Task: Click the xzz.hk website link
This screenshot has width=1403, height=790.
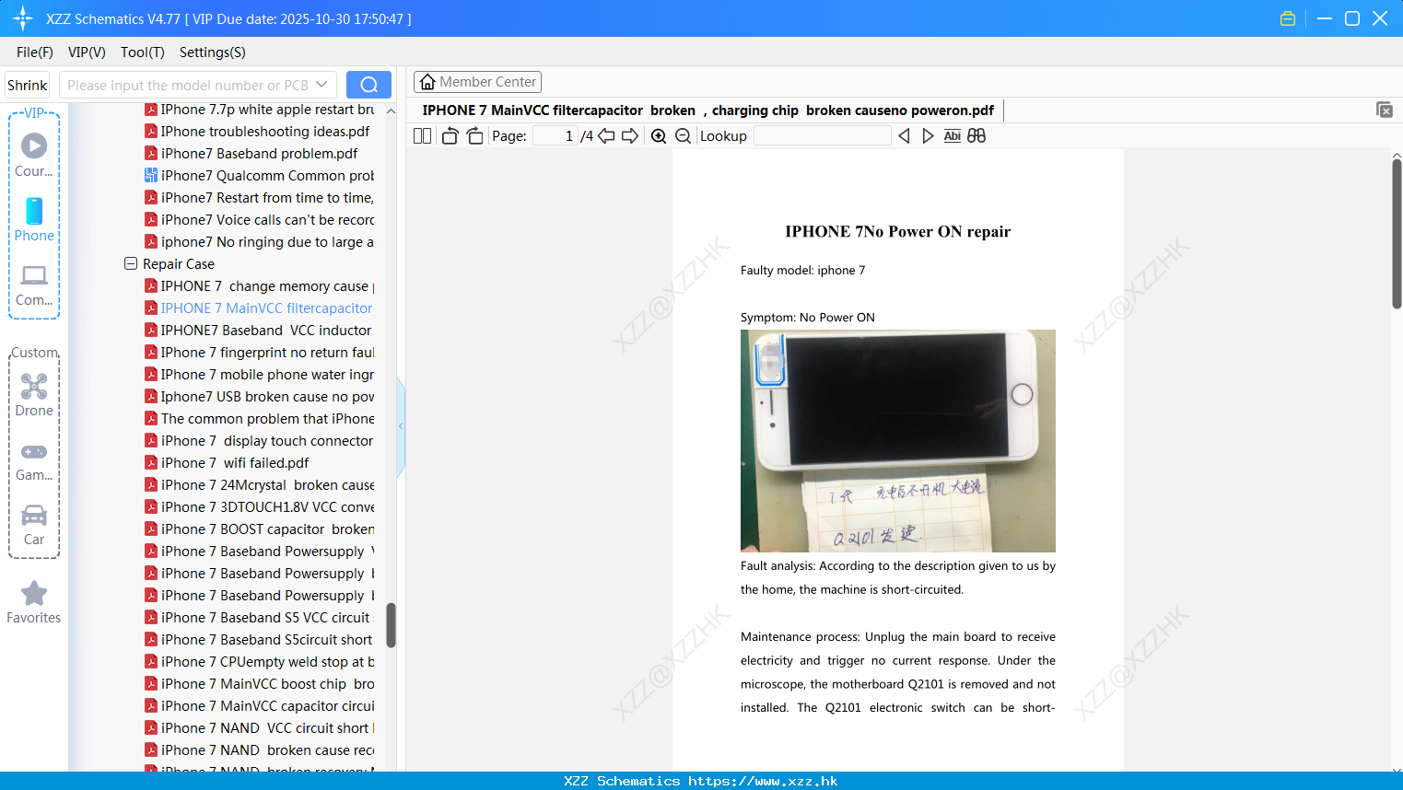Action: point(763,781)
